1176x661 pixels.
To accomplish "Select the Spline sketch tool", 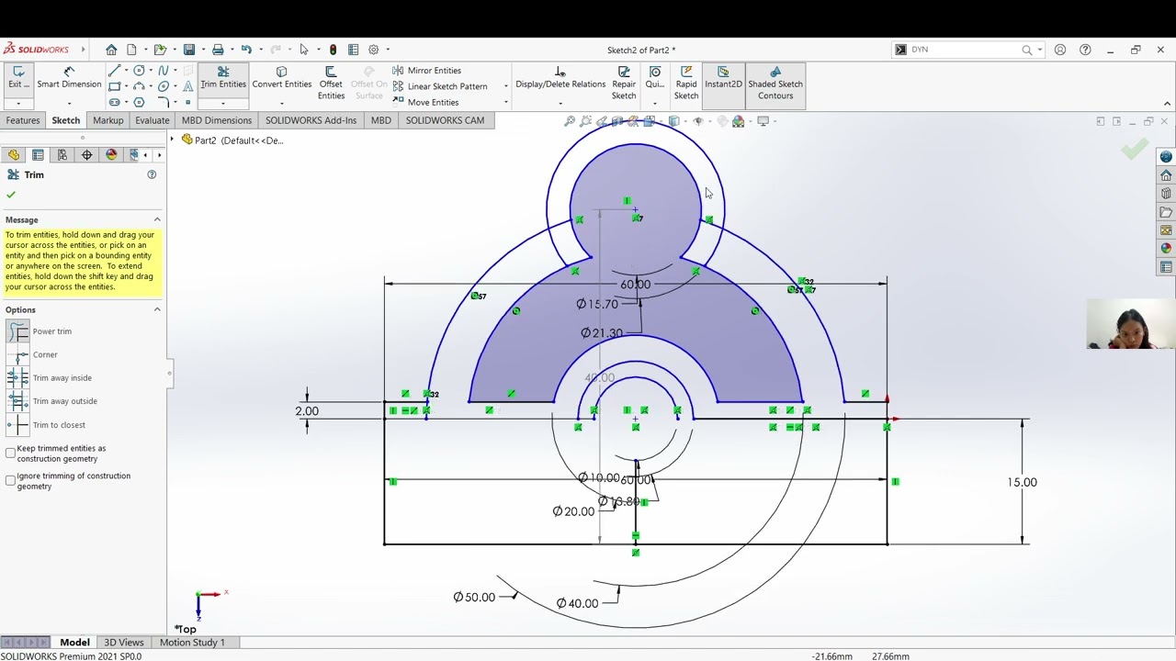I will [163, 71].
